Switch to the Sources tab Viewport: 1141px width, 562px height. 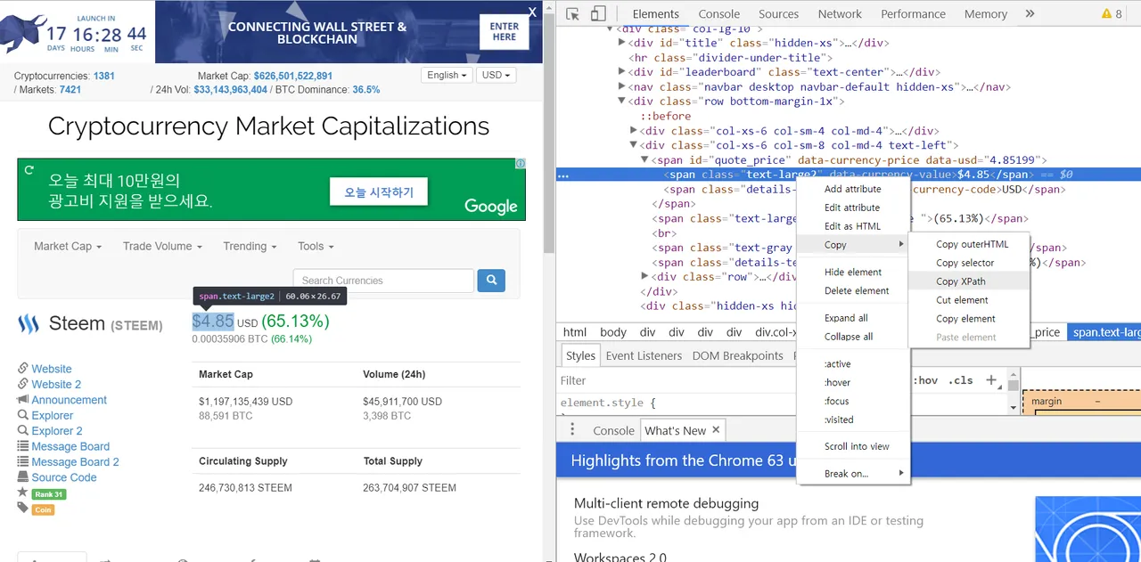click(778, 13)
